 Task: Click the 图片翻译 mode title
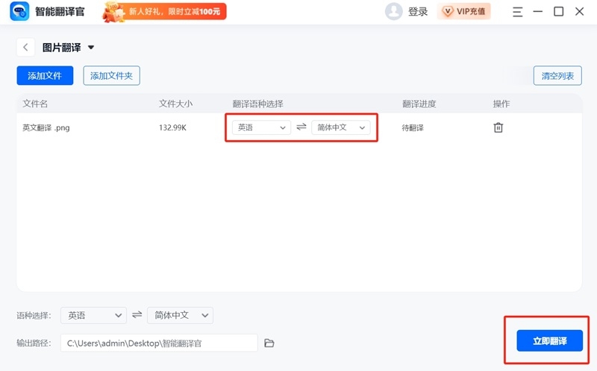pos(62,48)
